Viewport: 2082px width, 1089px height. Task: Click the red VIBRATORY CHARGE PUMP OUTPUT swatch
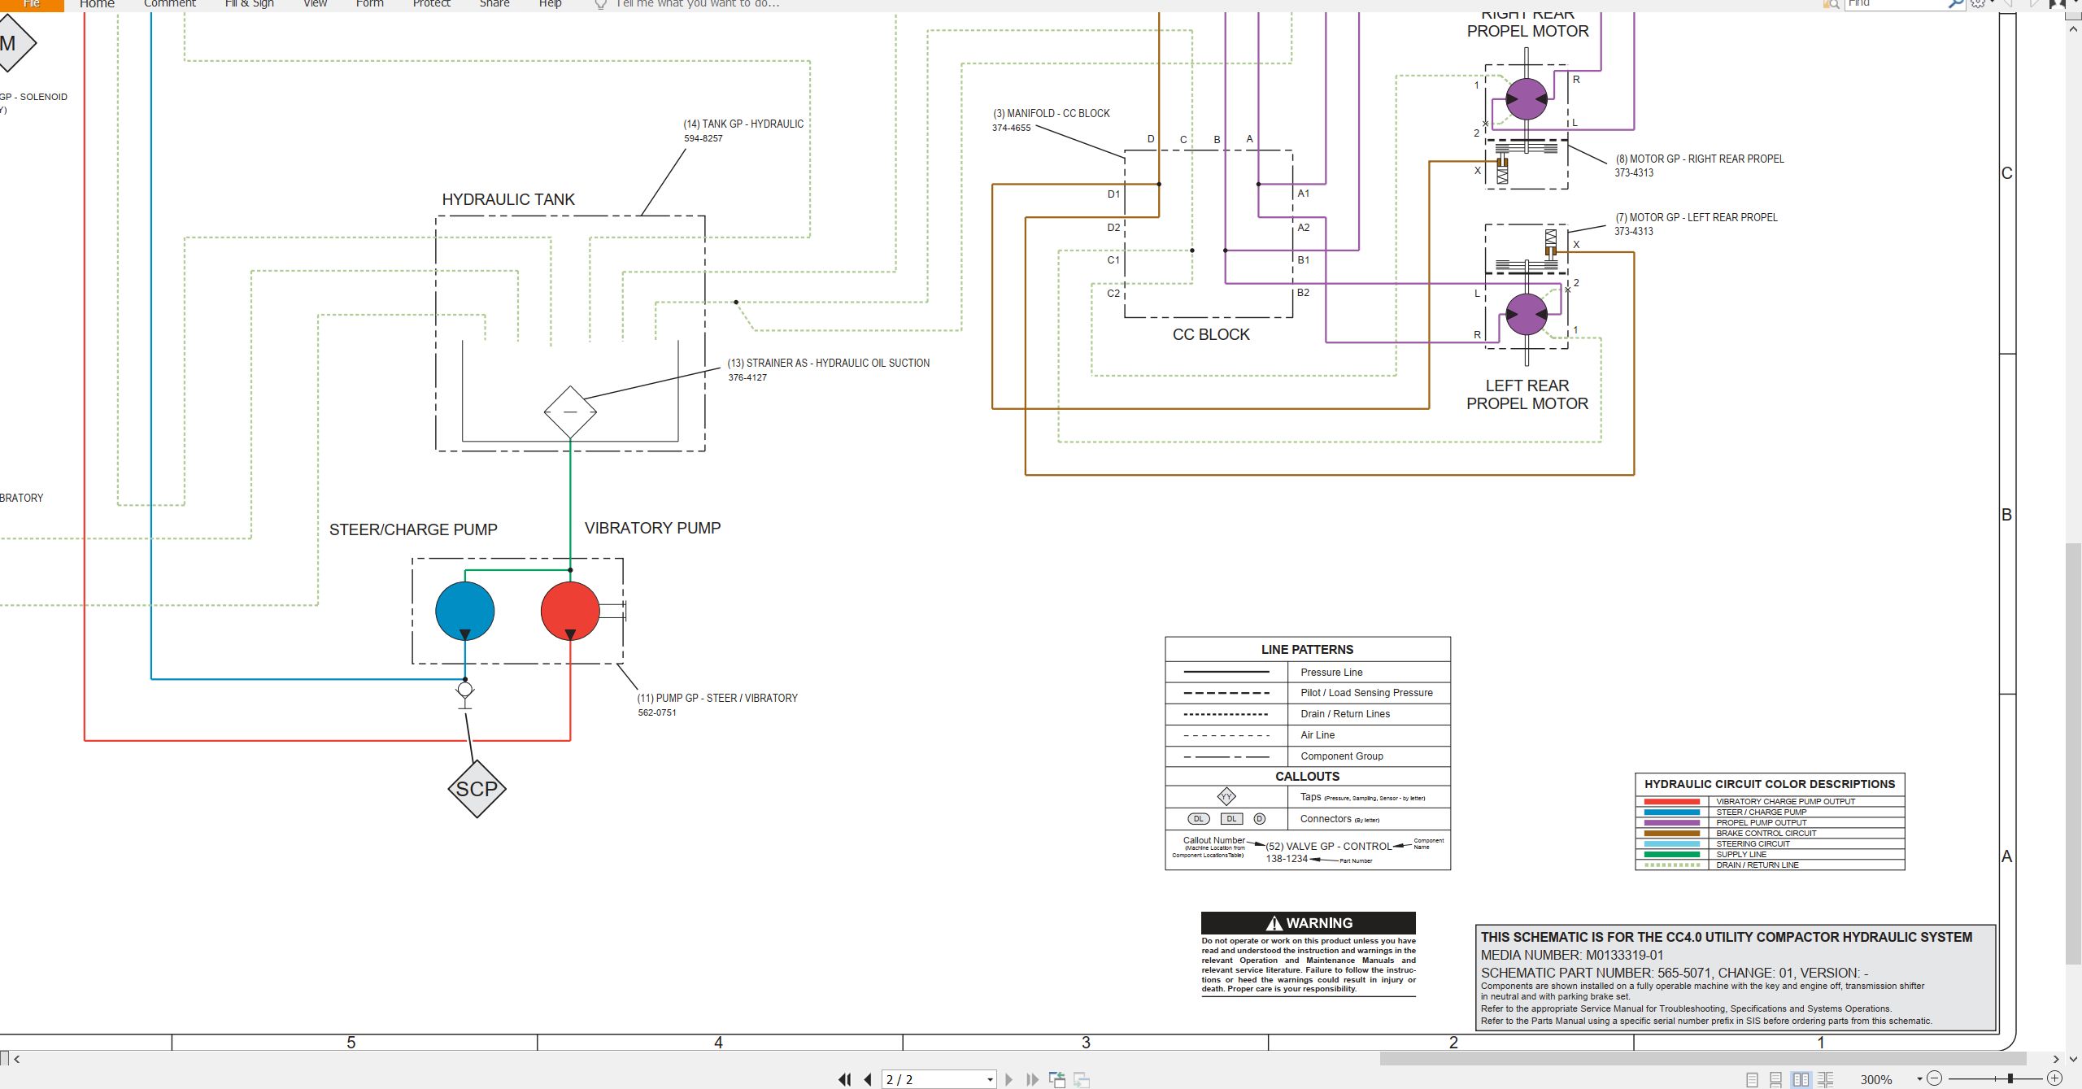pos(1671,801)
